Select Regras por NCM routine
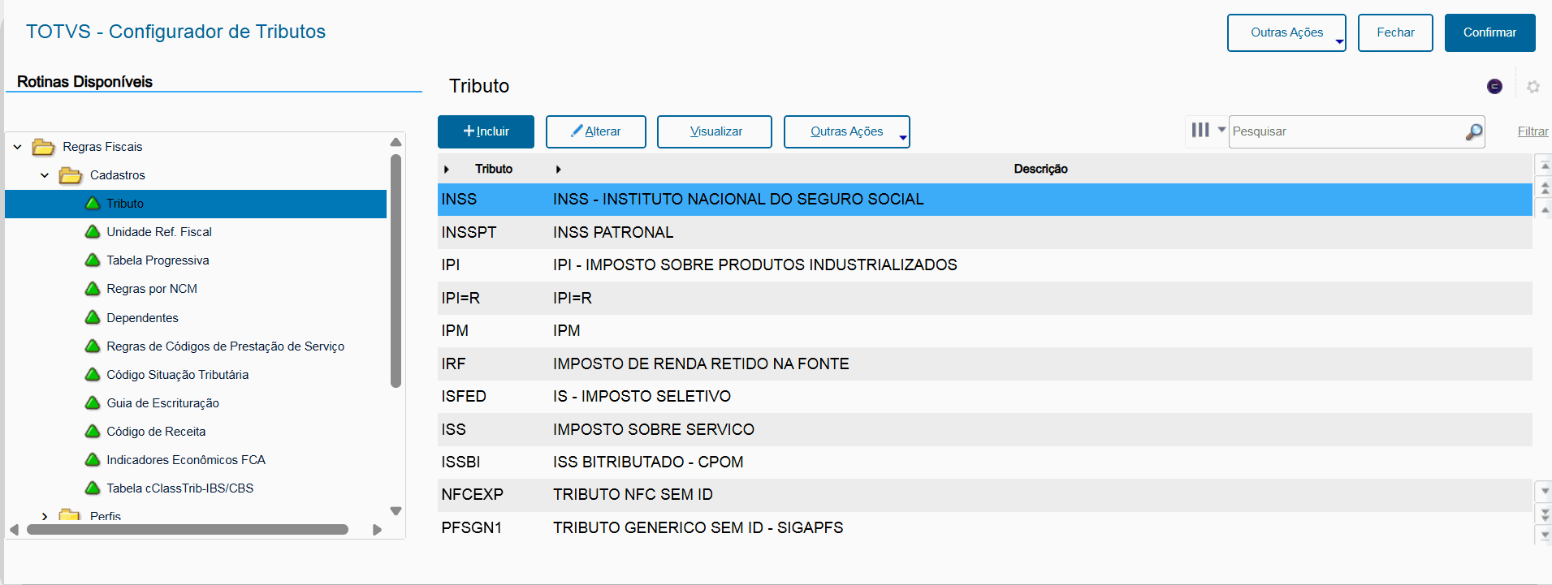Screen dimensions: 1552x585 (152, 289)
